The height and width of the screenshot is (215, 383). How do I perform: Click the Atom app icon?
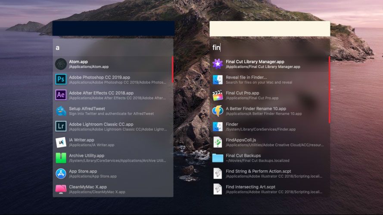coord(61,64)
